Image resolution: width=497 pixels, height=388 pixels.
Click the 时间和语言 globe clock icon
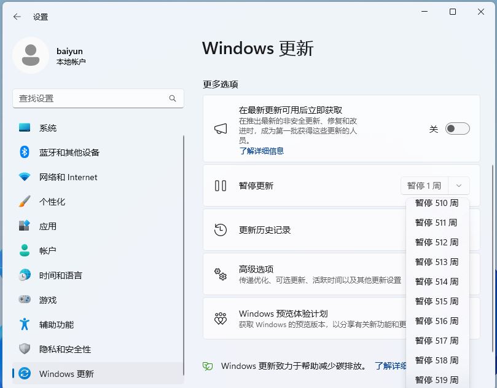coord(25,275)
